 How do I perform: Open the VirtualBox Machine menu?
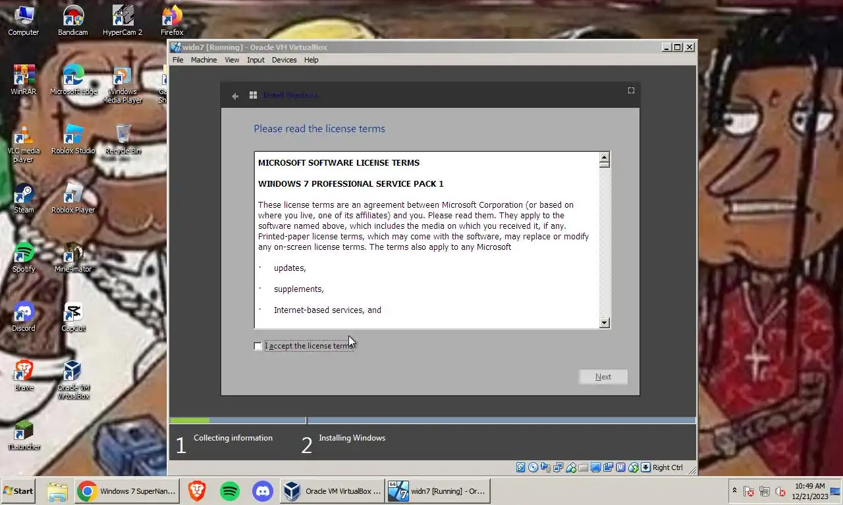(204, 60)
